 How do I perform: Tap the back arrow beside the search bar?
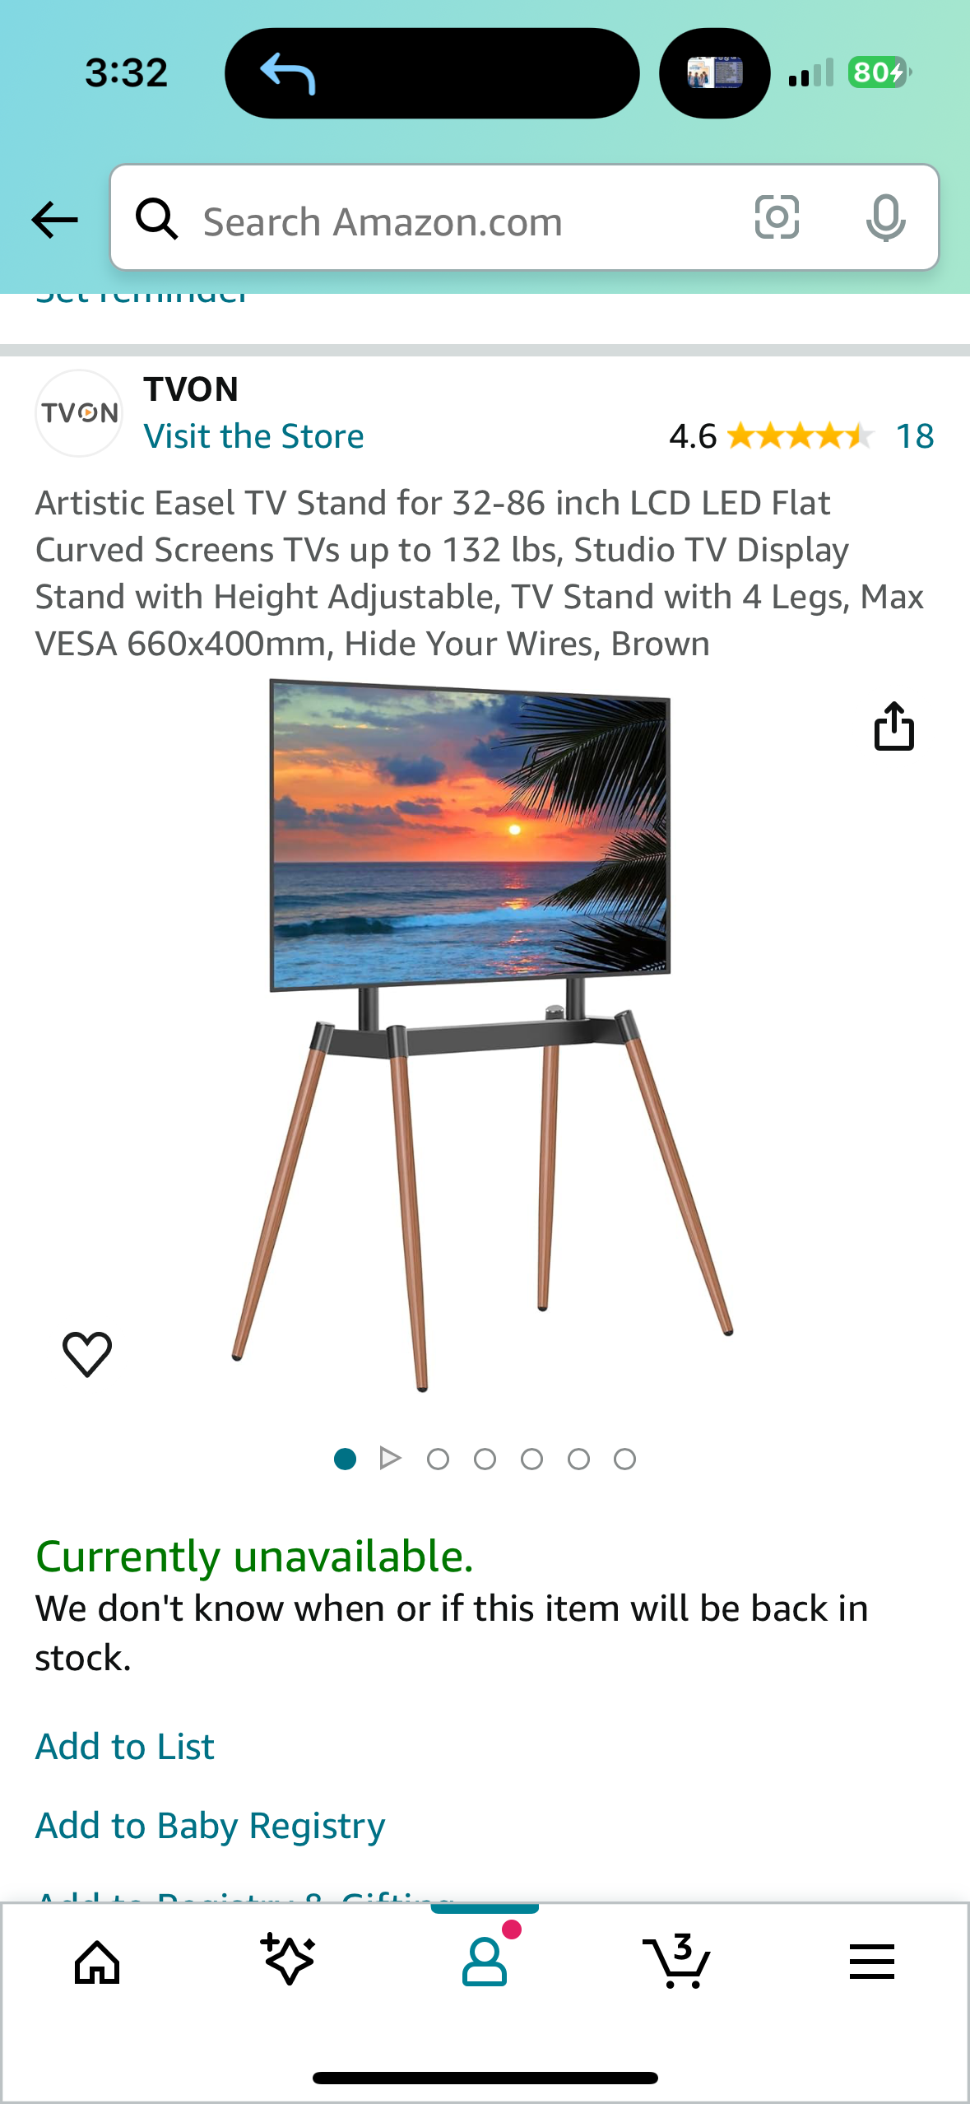(54, 220)
